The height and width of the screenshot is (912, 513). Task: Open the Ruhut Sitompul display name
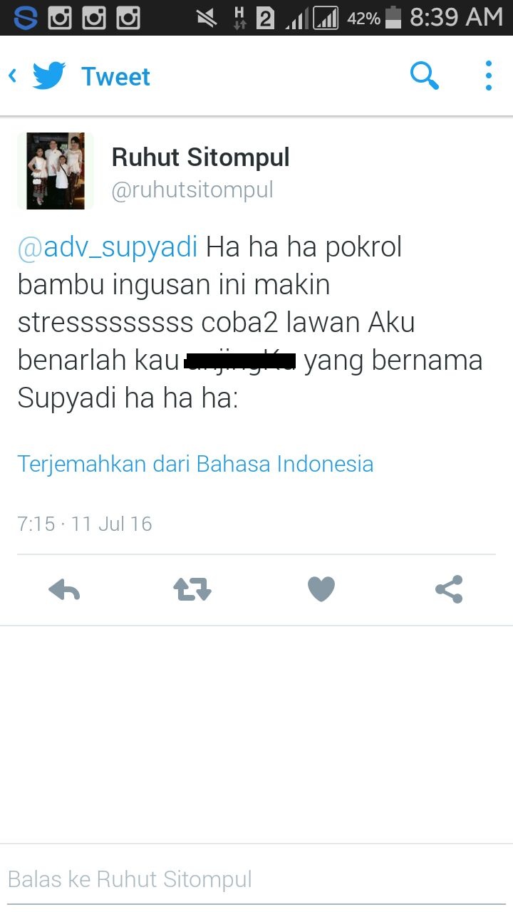coord(200,157)
